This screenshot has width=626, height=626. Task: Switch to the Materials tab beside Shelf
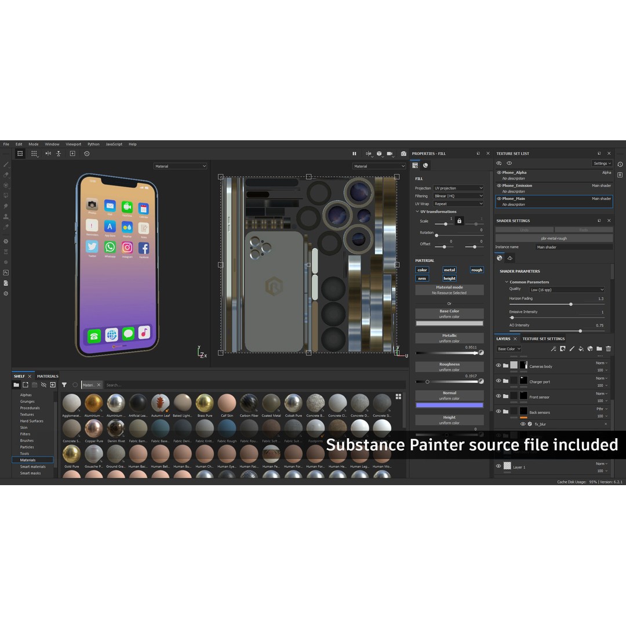pyautogui.click(x=48, y=377)
